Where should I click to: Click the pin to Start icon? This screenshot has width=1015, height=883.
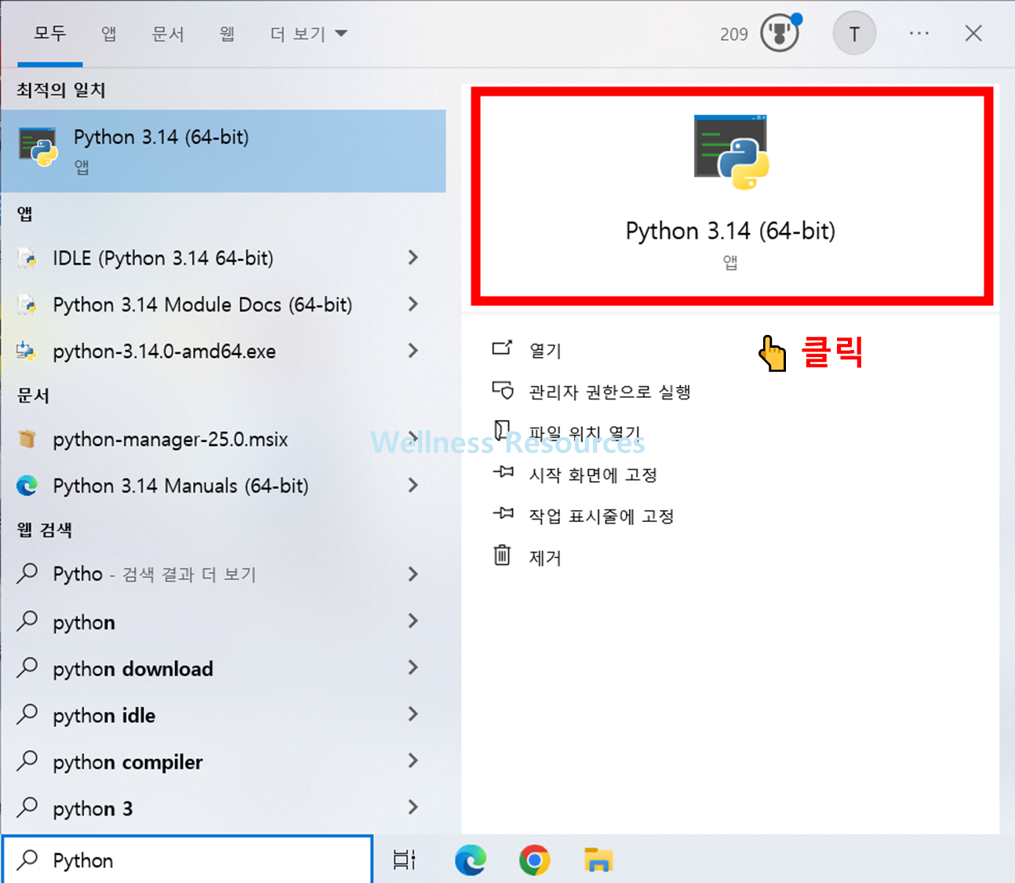503,473
